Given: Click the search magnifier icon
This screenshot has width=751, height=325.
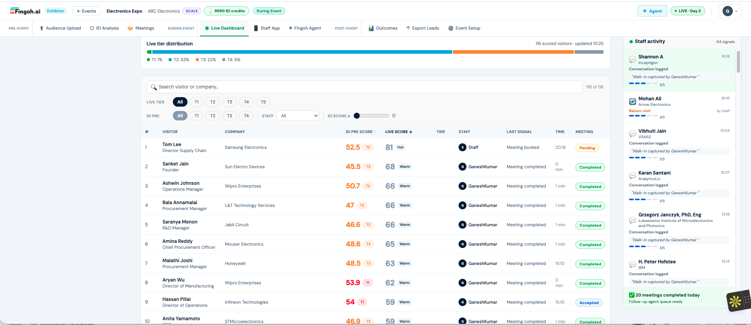Looking at the screenshot, I should 154,87.
